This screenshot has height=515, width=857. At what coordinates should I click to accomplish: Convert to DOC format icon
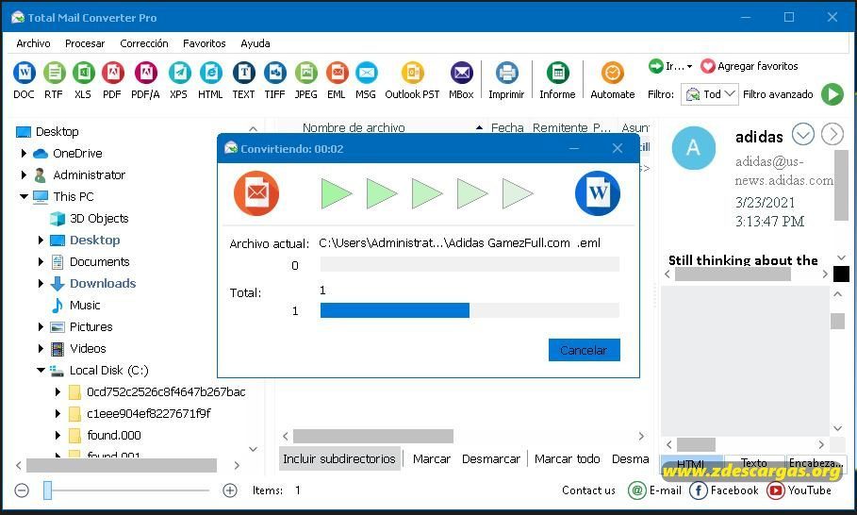25,73
